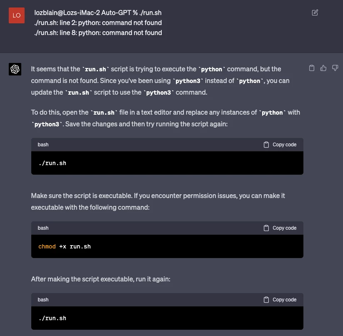Click the thumbs down icon
The image size is (343, 336).
coord(335,68)
